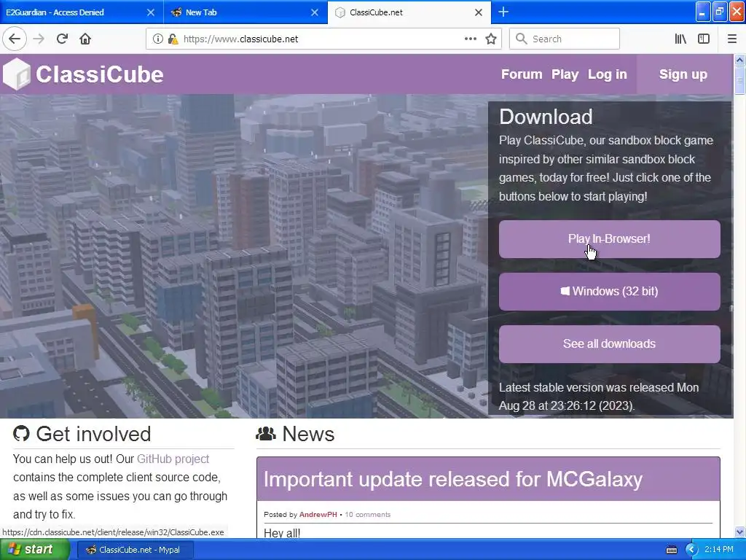Click the forward navigation arrow
This screenshot has width=746, height=560.
39,39
